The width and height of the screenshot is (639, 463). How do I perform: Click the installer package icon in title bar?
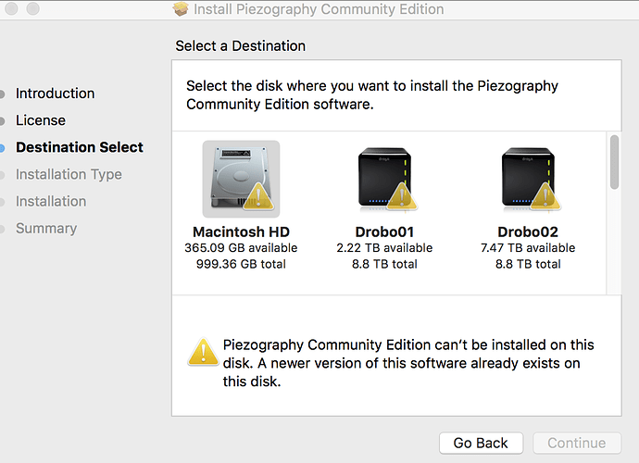pos(181,8)
